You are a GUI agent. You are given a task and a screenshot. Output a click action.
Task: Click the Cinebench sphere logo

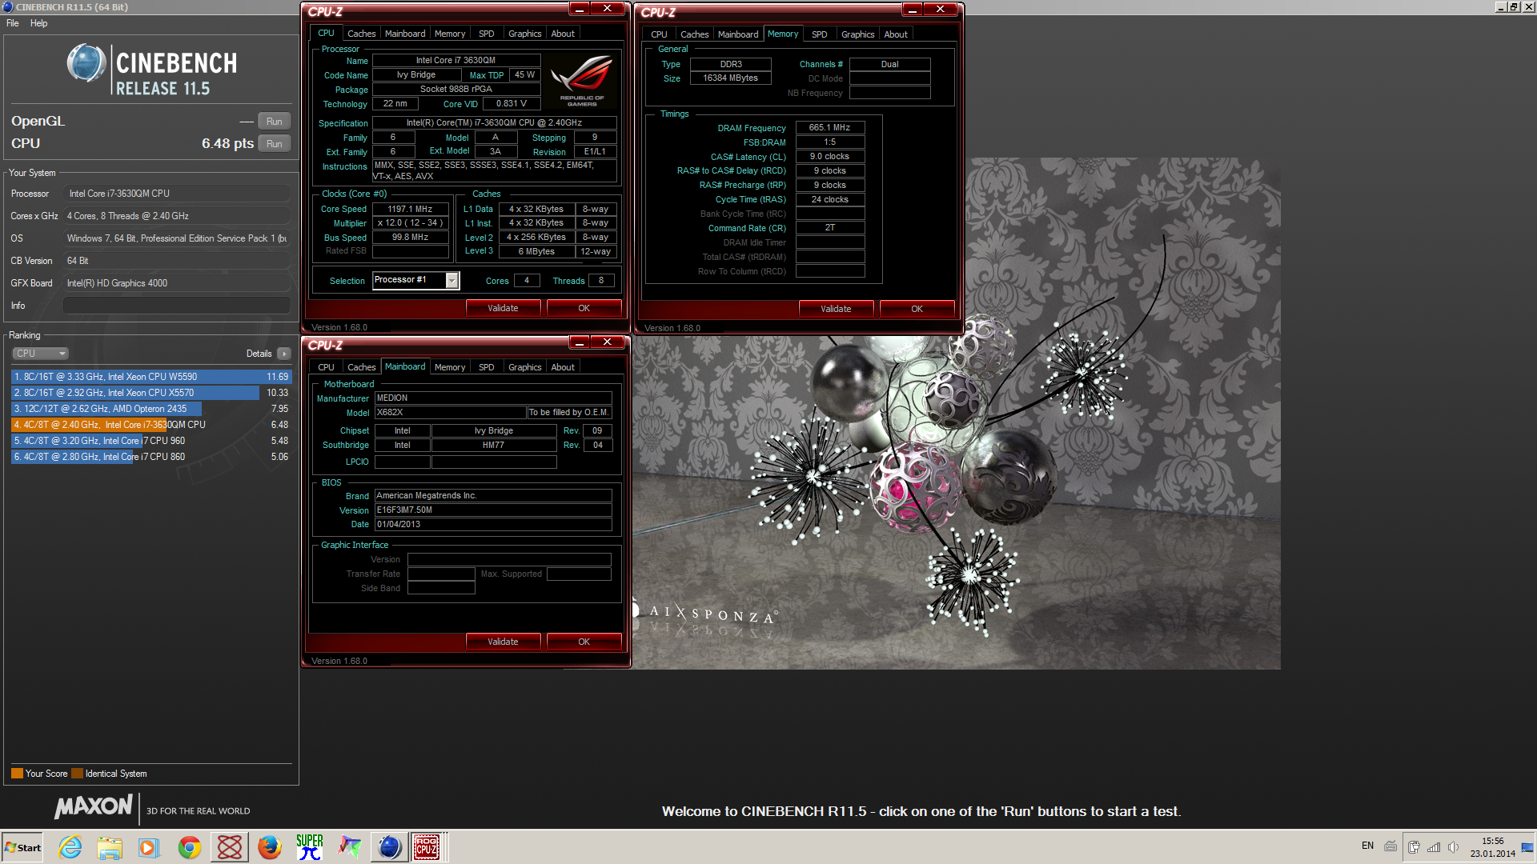click(x=86, y=63)
